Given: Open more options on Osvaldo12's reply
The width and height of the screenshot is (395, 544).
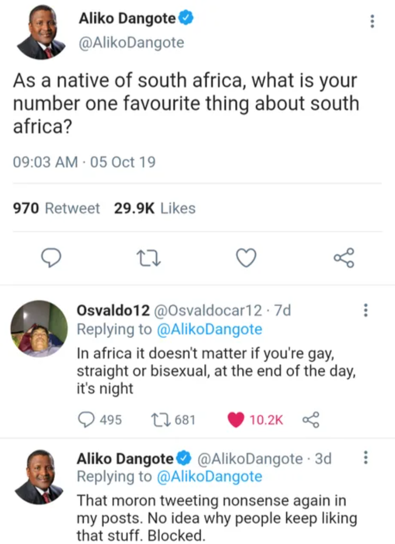Looking at the screenshot, I should point(365,310).
